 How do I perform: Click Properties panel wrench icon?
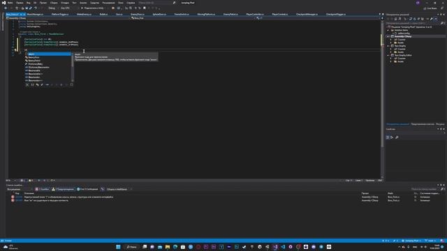397,137
